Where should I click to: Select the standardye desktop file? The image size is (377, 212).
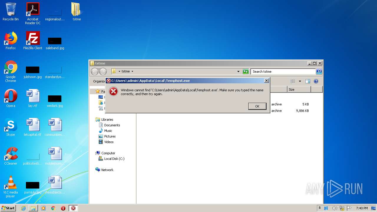coord(55,72)
